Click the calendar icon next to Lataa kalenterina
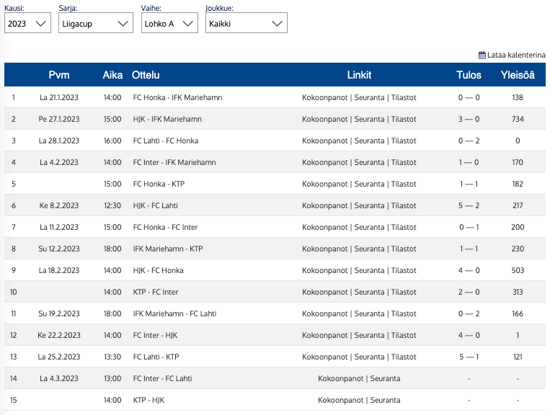The width and height of the screenshot is (550, 415). tap(482, 55)
